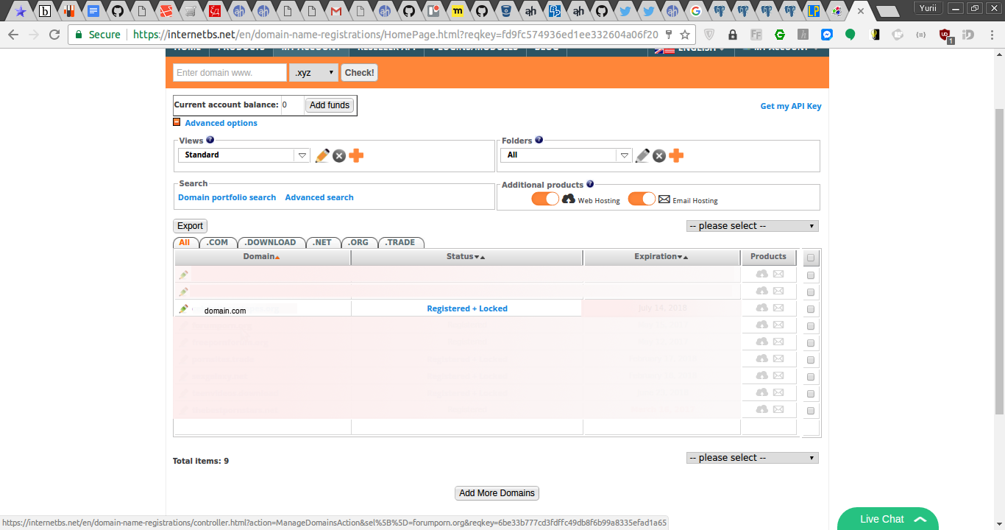Screen dimensions: 1005x530
Task: Add a new folder with orange plus
Action: [x=676, y=155]
